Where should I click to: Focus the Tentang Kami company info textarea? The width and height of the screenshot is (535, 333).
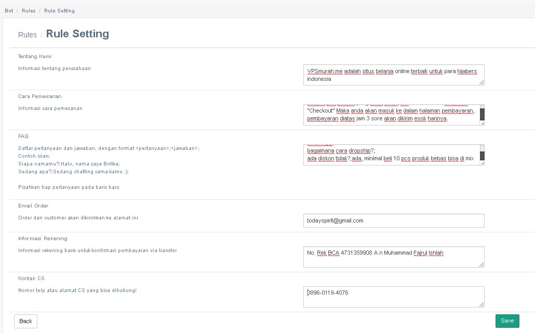coord(393,75)
